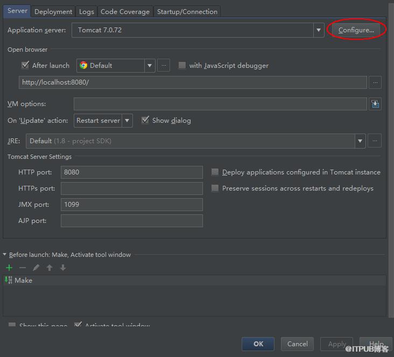Click the move up arrow icon

(x=50, y=268)
